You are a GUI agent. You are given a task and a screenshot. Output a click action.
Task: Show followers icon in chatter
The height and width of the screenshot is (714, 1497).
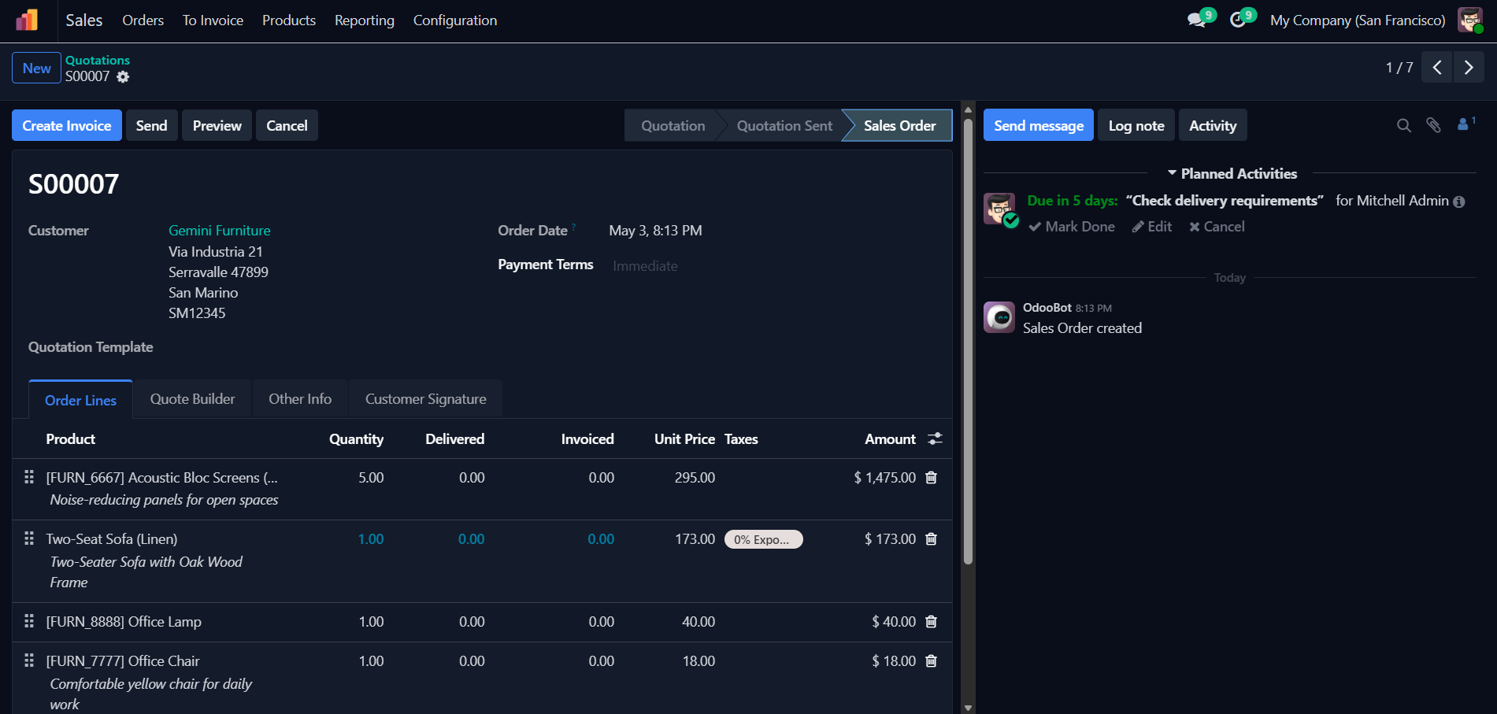pos(1466,124)
